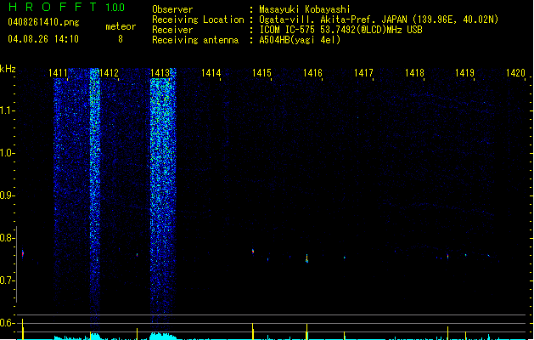
Task: Click the ICOM IC-575 receiver details
Action: tap(340, 30)
